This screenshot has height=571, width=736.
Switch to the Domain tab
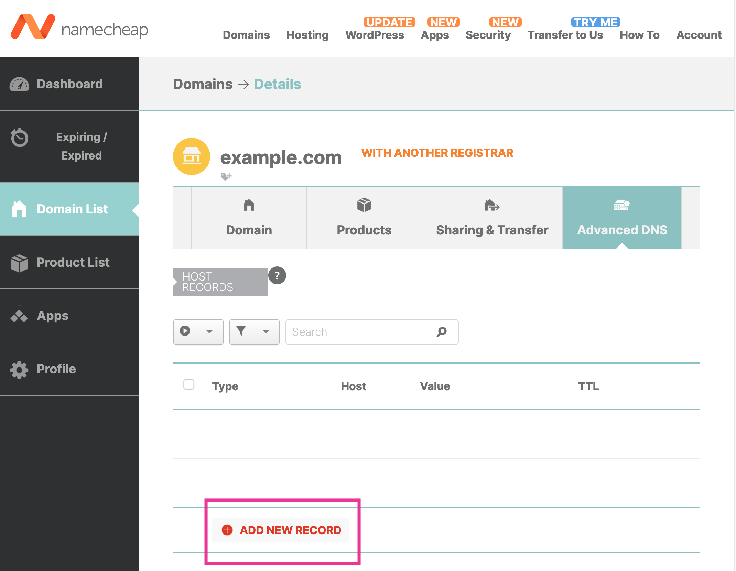(249, 218)
